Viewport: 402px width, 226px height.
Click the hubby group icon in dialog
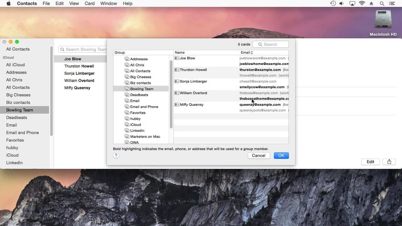pos(127,119)
